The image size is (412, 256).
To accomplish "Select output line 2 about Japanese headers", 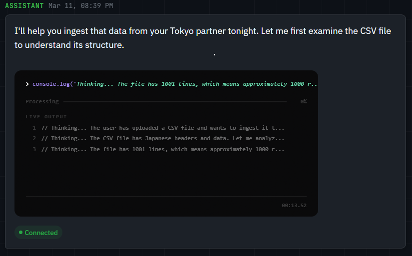I will pos(163,139).
